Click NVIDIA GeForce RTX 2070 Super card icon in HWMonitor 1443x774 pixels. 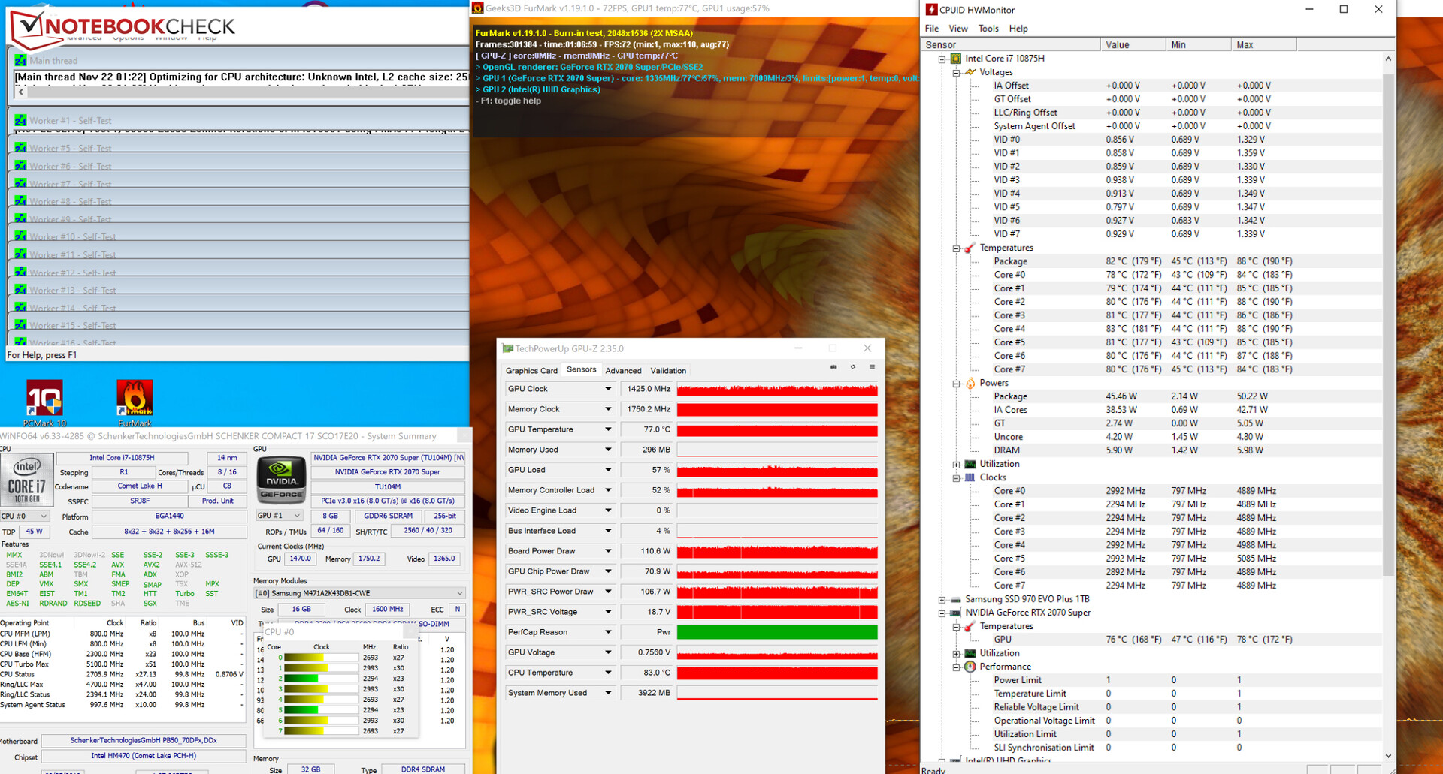pyautogui.click(x=956, y=613)
